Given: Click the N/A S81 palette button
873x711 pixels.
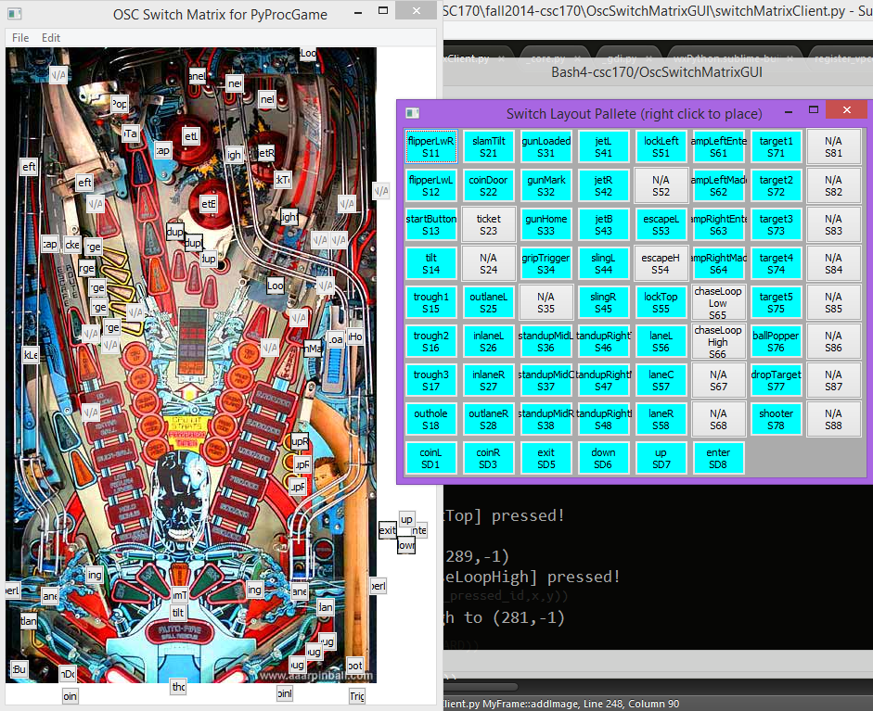Looking at the screenshot, I should pos(833,146).
